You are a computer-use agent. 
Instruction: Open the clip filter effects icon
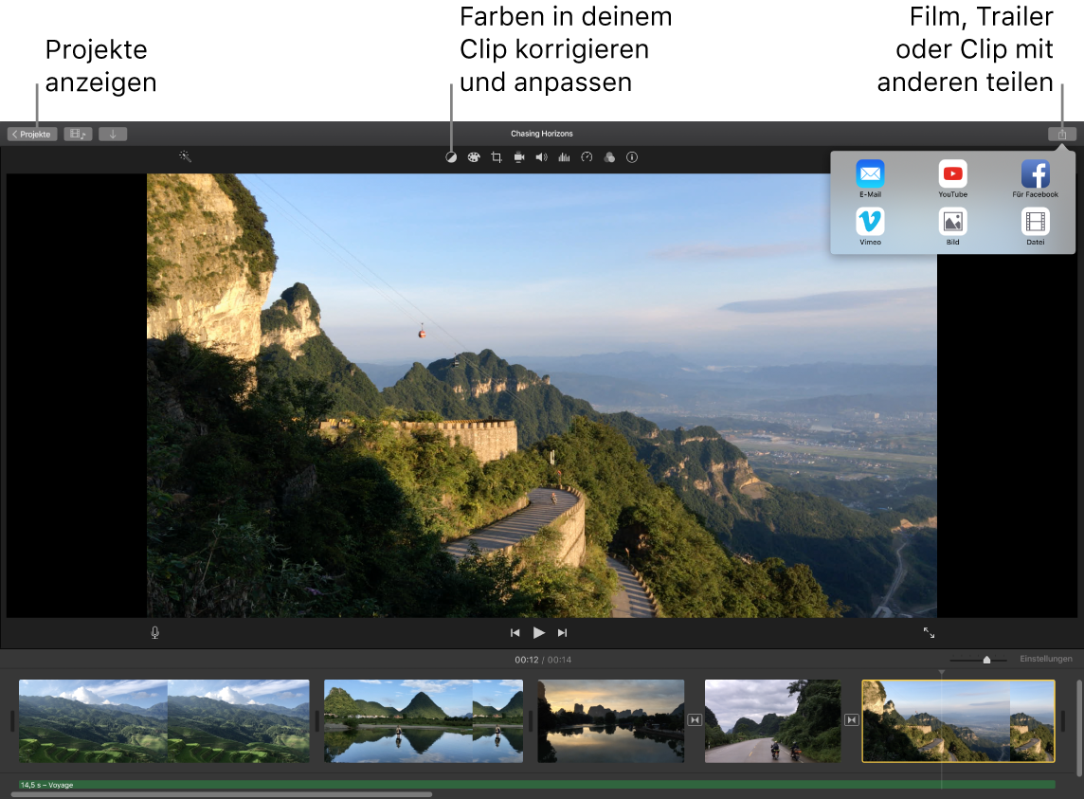pos(609,157)
